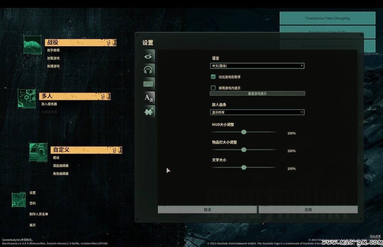The image size is (383, 247).
Task: Click the campaign planet icon beside 战役
Action: [x=33, y=45]
